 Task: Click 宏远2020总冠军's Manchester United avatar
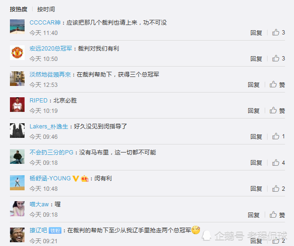click(x=17, y=53)
